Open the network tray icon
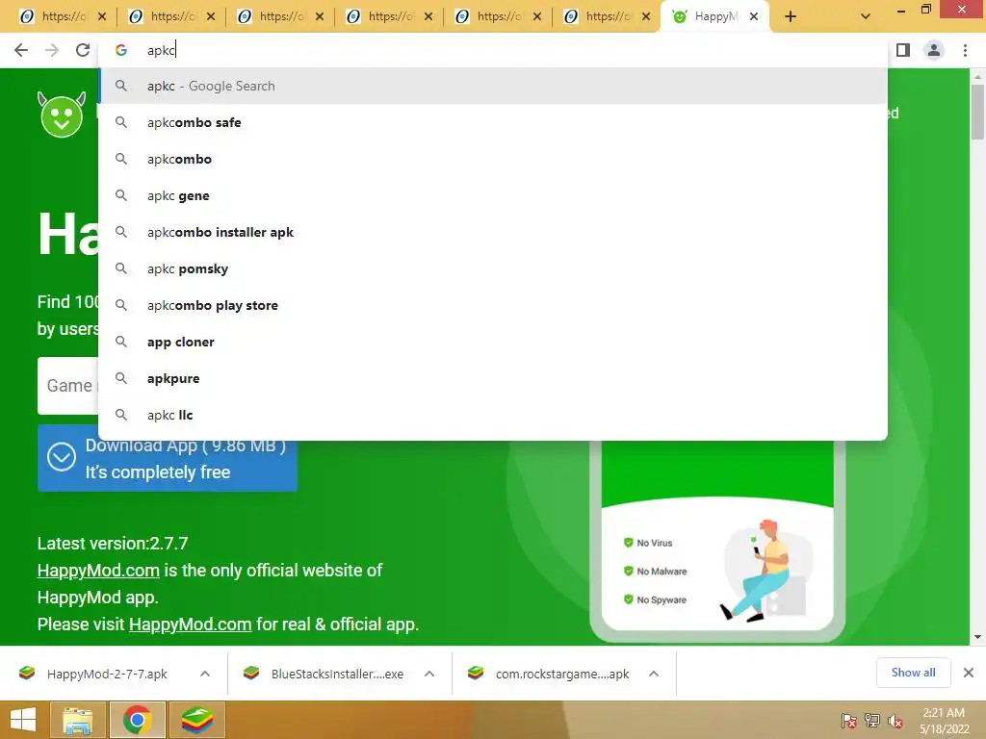The width and height of the screenshot is (986, 739). point(872,721)
